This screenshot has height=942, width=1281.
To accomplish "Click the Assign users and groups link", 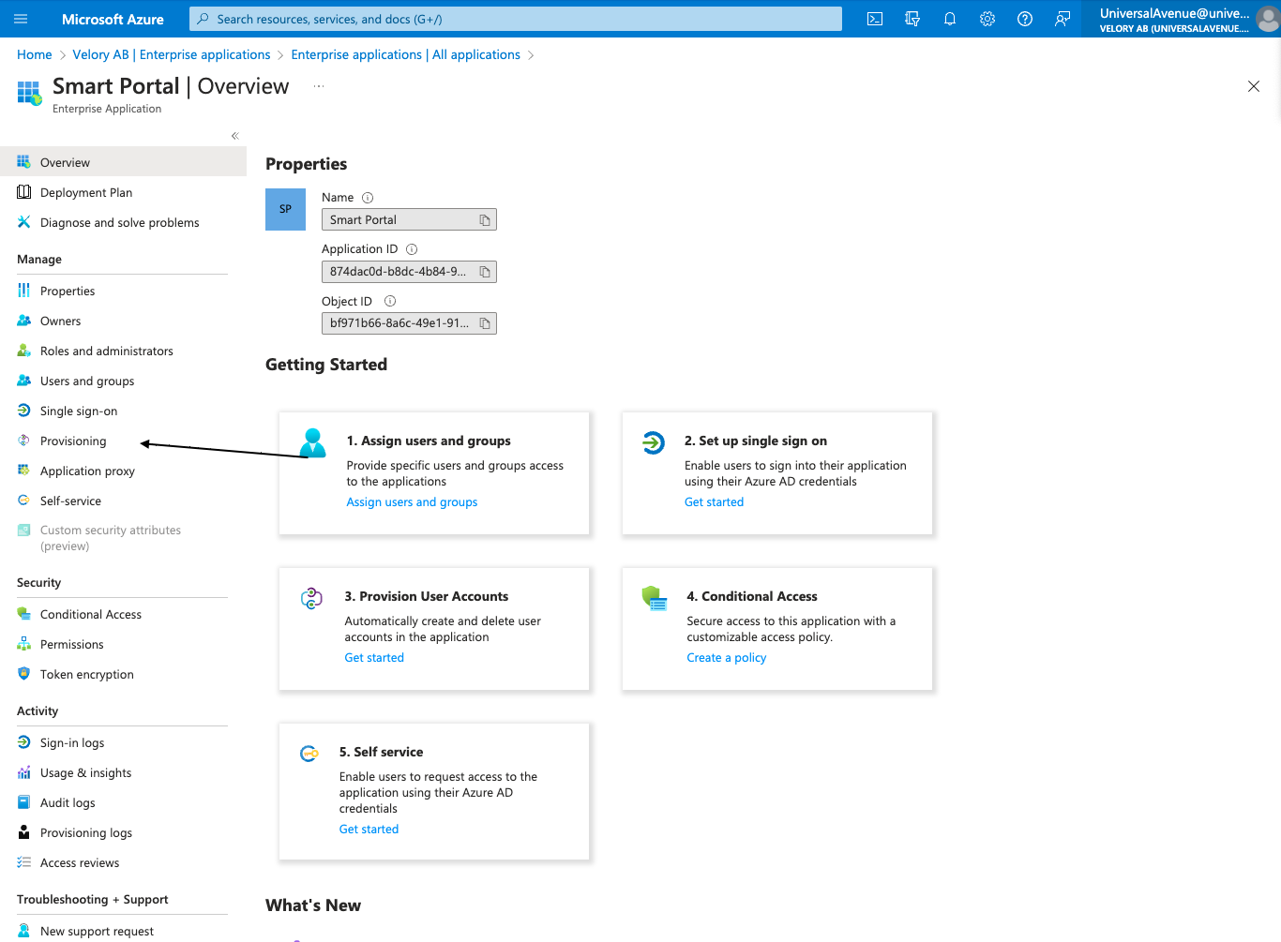I will point(412,502).
